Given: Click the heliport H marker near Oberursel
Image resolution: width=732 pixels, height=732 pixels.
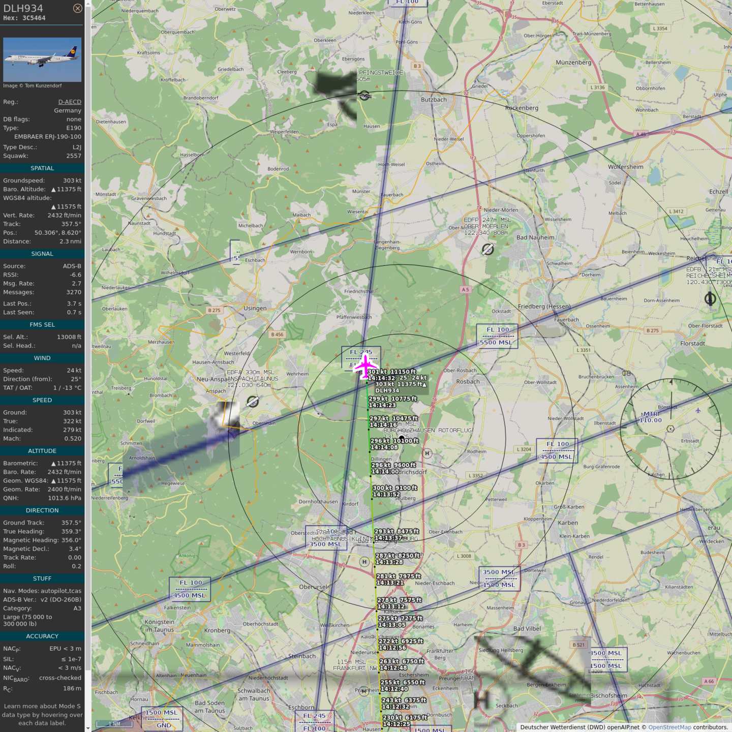Looking at the screenshot, I should (364, 562).
